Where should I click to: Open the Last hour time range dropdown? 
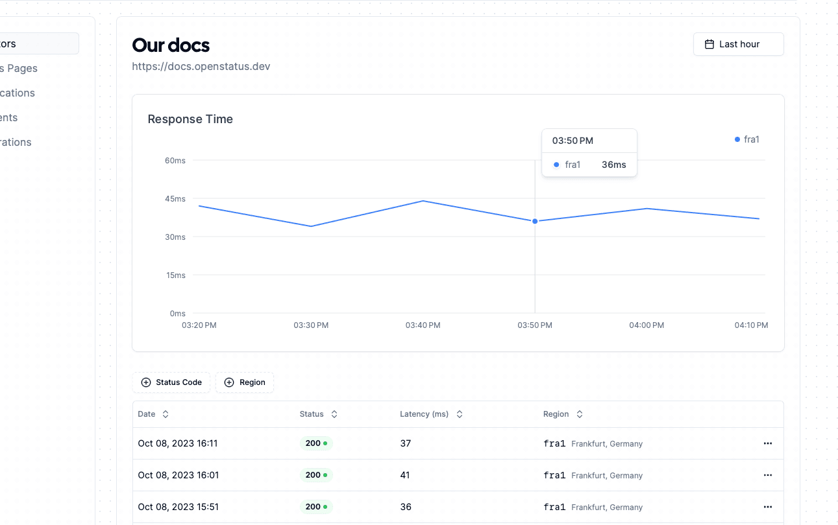point(738,43)
